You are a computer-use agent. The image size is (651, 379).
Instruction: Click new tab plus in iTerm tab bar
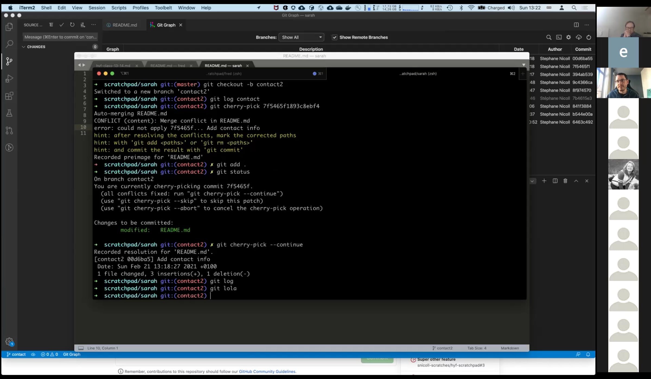(523, 74)
